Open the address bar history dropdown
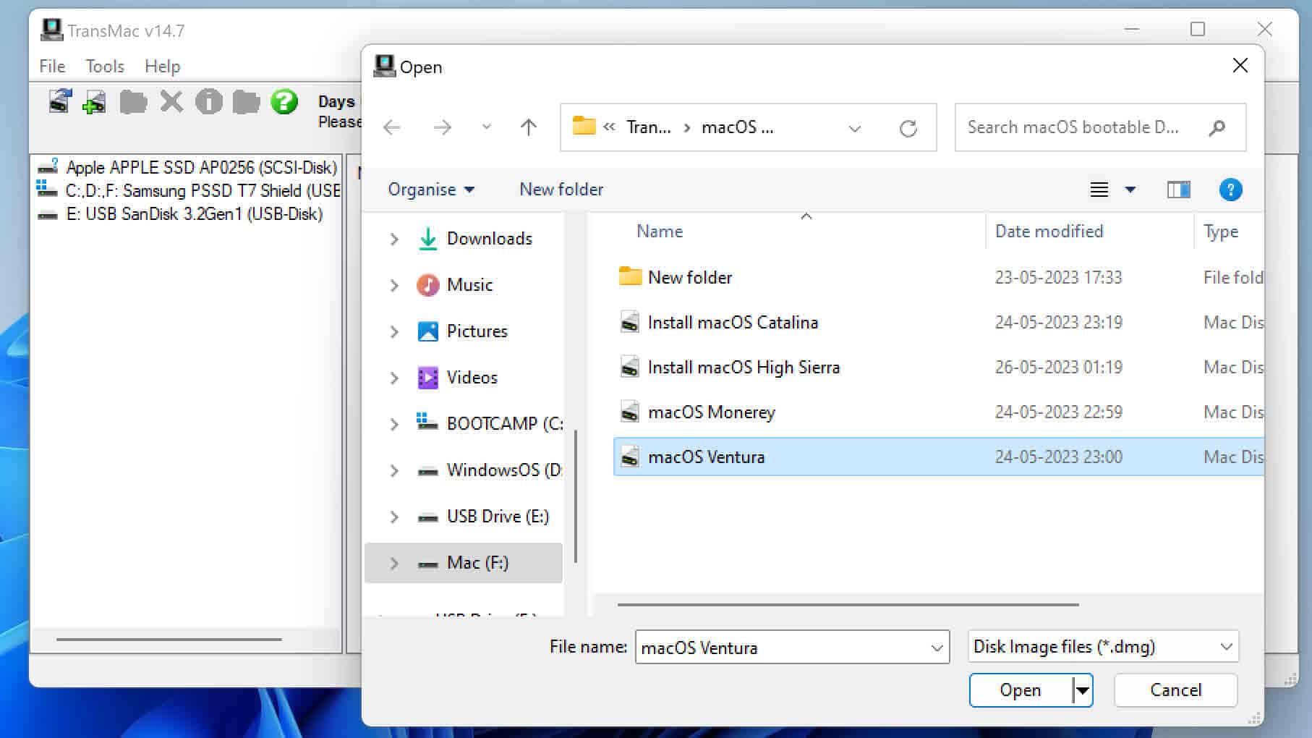This screenshot has height=738, width=1312. click(x=855, y=128)
